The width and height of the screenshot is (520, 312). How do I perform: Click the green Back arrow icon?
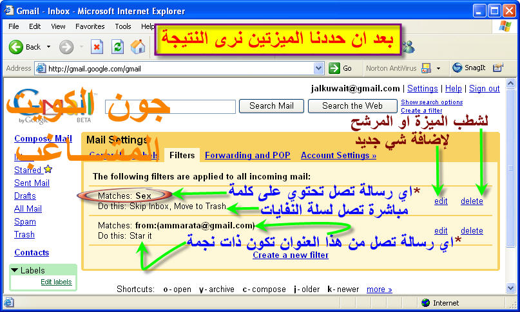click(x=15, y=47)
